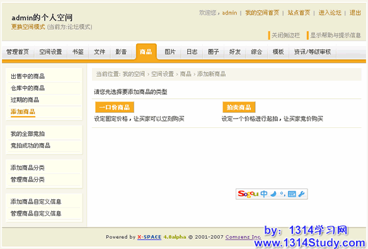Click the admin的个人空间 title
The height and width of the screenshot is (249, 368).
tap(42, 18)
